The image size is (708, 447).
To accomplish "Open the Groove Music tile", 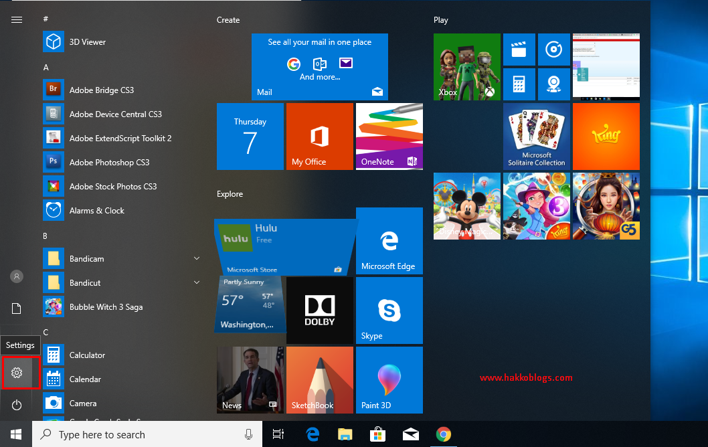I will pyautogui.click(x=554, y=50).
